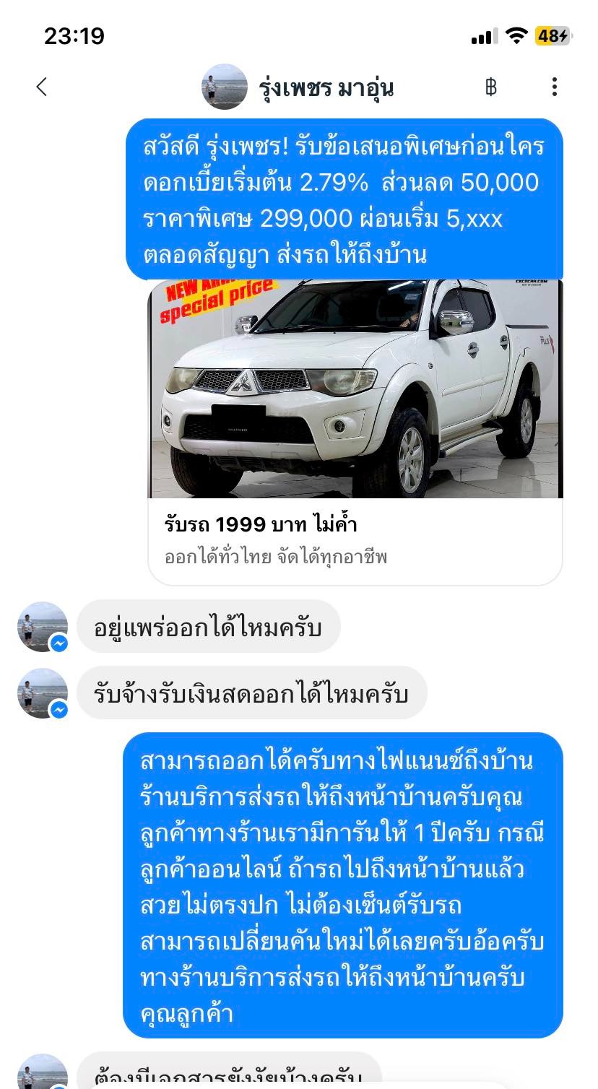Select the long blue reply about ไฟแนนซ์ถึงบ้าน
Screen dimensions: 598x1089
(x=342, y=886)
